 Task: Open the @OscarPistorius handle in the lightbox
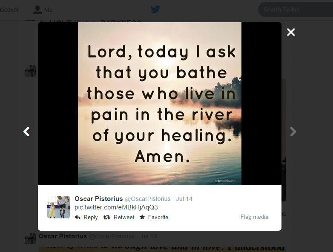(x=148, y=199)
